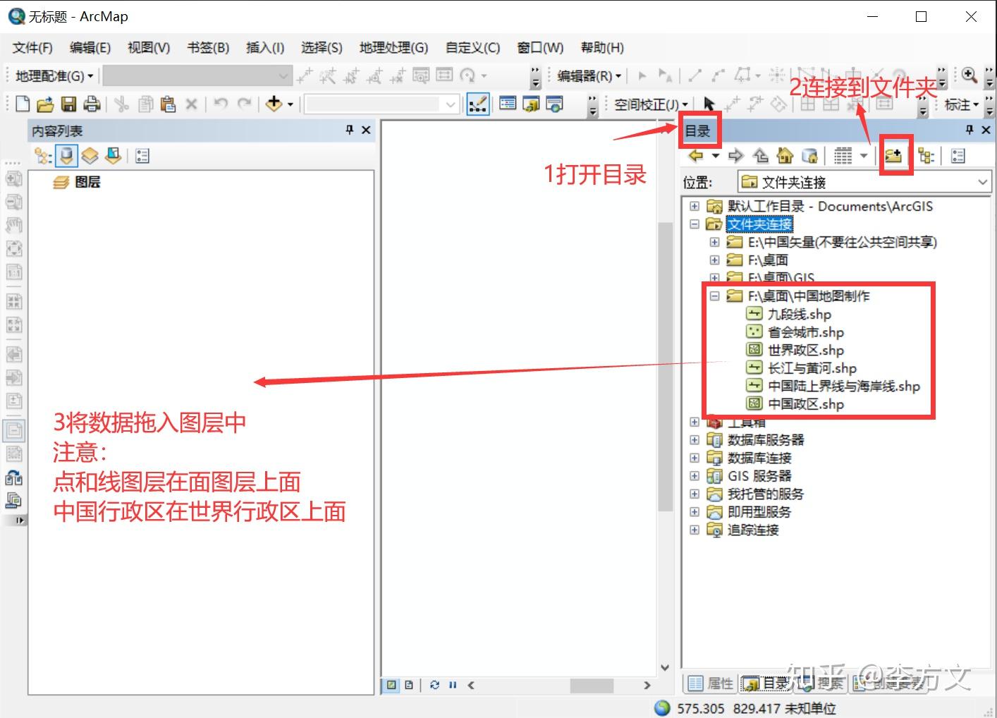Viewport: 997px width, 718px height.
Task: Select the Add Data icon
Action: pyautogui.click(x=275, y=104)
